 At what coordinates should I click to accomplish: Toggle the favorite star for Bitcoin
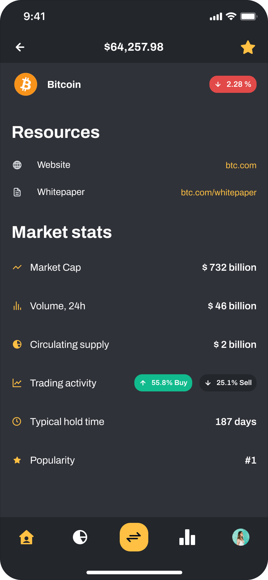(248, 47)
